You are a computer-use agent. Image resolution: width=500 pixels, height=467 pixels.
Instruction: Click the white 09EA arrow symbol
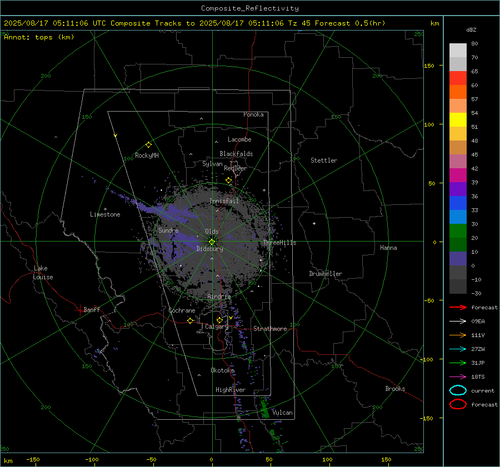click(x=458, y=321)
